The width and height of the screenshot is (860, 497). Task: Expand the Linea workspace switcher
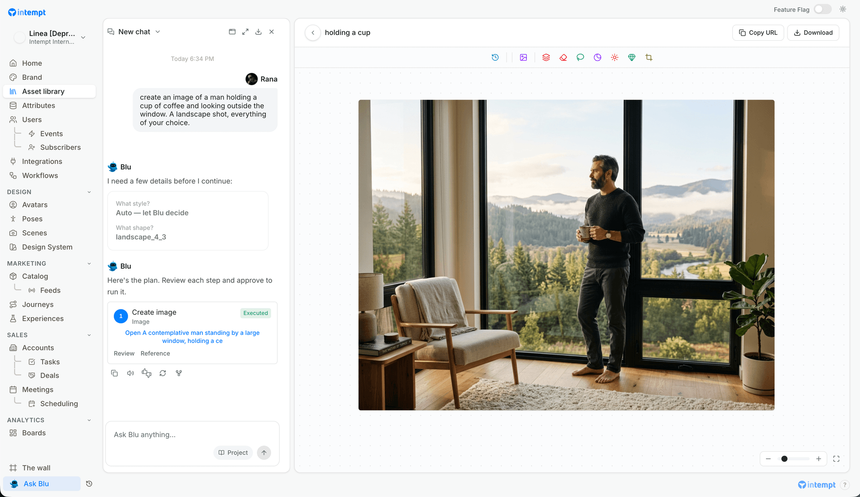click(50, 37)
